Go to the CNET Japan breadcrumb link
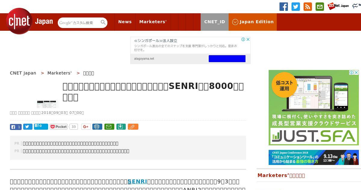 23,73
